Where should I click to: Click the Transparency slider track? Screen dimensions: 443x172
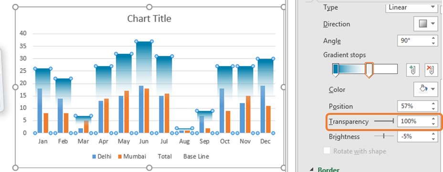[x=384, y=121]
